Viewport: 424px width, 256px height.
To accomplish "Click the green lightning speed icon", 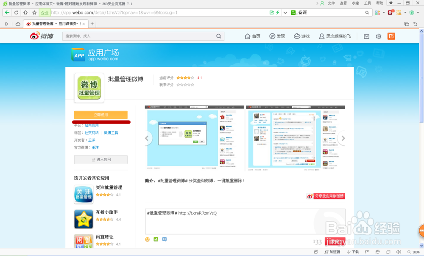I will (x=278, y=12).
